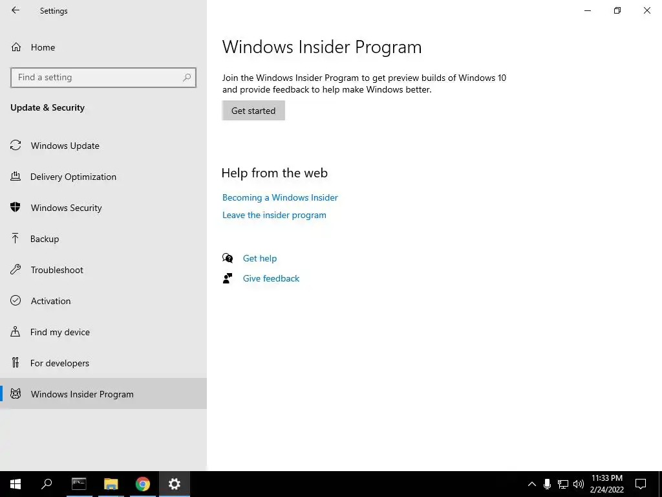The height and width of the screenshot is (497, 662).
Task: Click the search magnifier in Find a setting
Action: click(x=187, y=78)
